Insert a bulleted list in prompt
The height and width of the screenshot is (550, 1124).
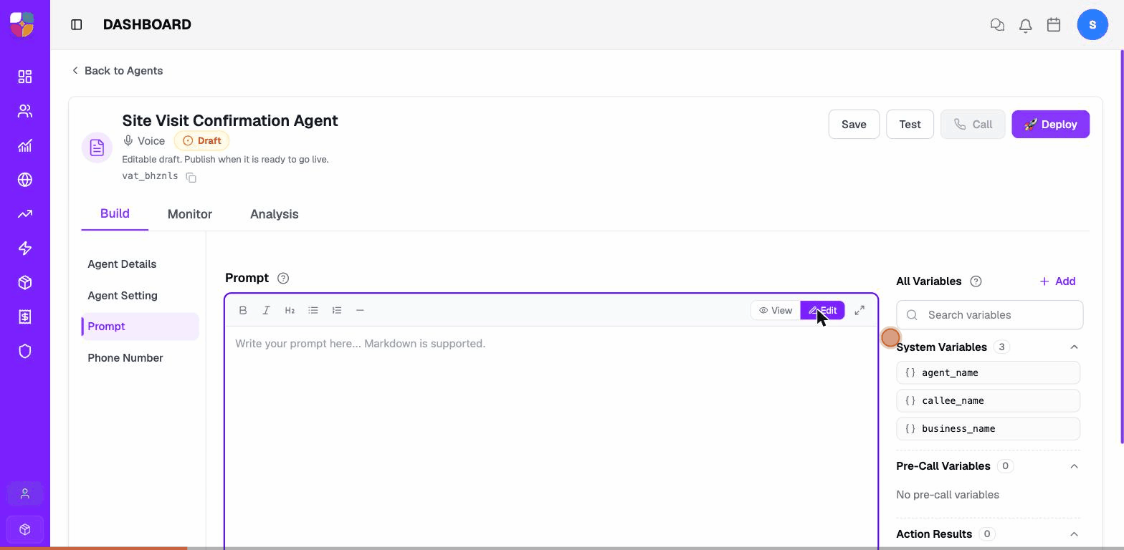coord(313,310)
